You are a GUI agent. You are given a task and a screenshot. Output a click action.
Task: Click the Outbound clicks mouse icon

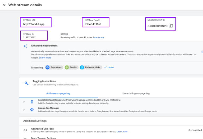82,67
